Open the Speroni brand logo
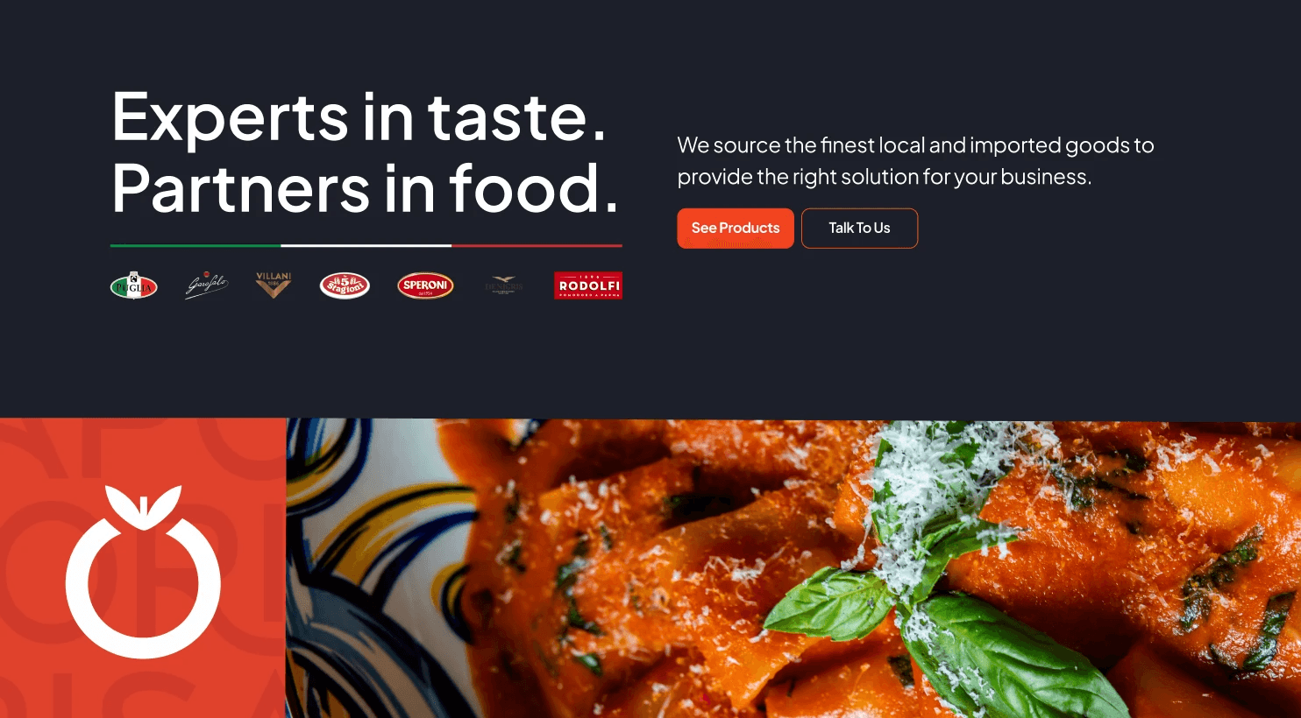Image resolution: width=1301 pixels, height=718 pixels. 425,285
